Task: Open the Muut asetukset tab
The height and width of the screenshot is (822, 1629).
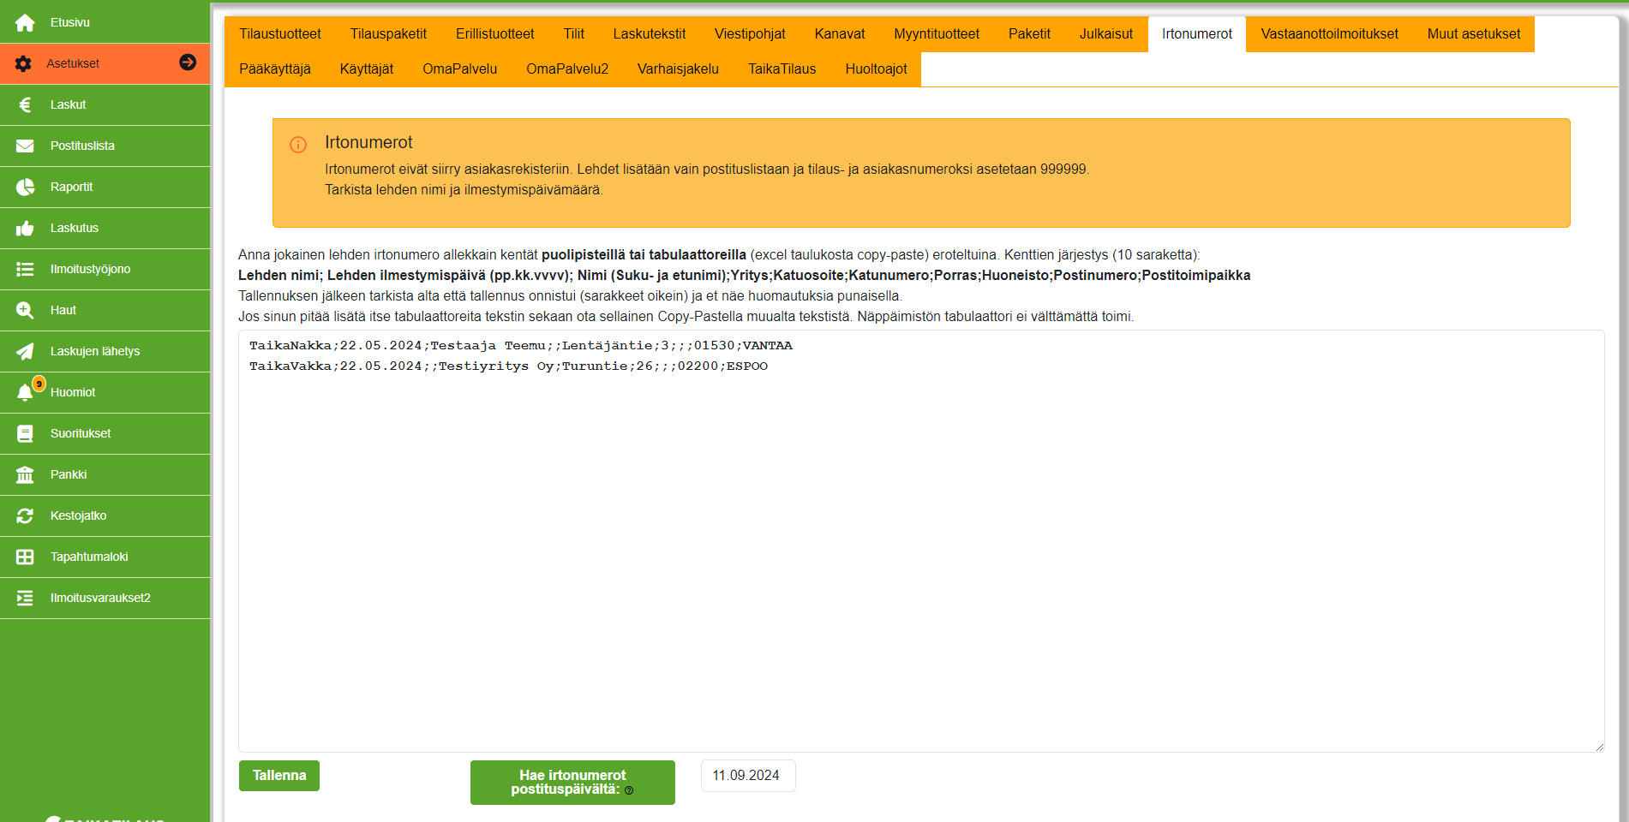Action: point(1474,34)
